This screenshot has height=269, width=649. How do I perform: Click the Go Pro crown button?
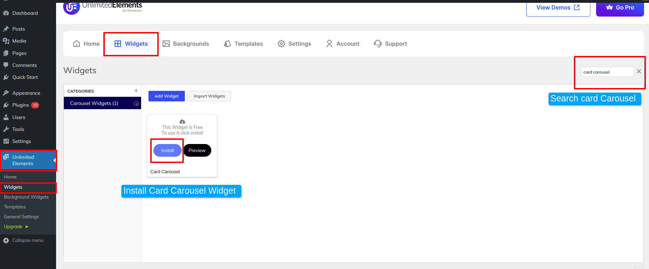620,8
